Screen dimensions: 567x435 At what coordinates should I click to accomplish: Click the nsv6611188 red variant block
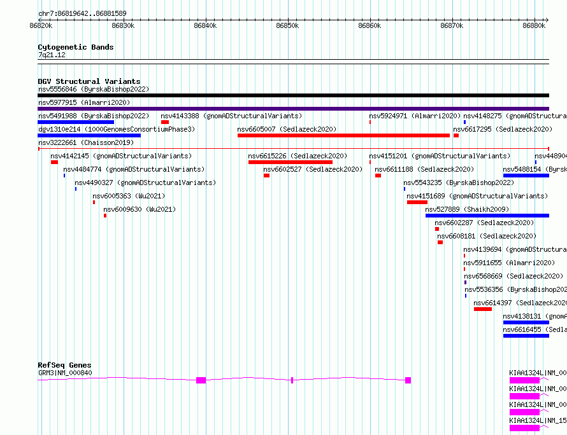[378, 176]
